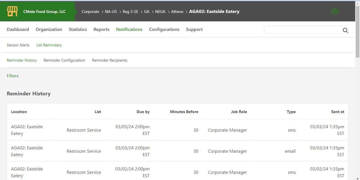Select the Reminder History tab
The width and height of the screenshot is (360, 180).
22,60
